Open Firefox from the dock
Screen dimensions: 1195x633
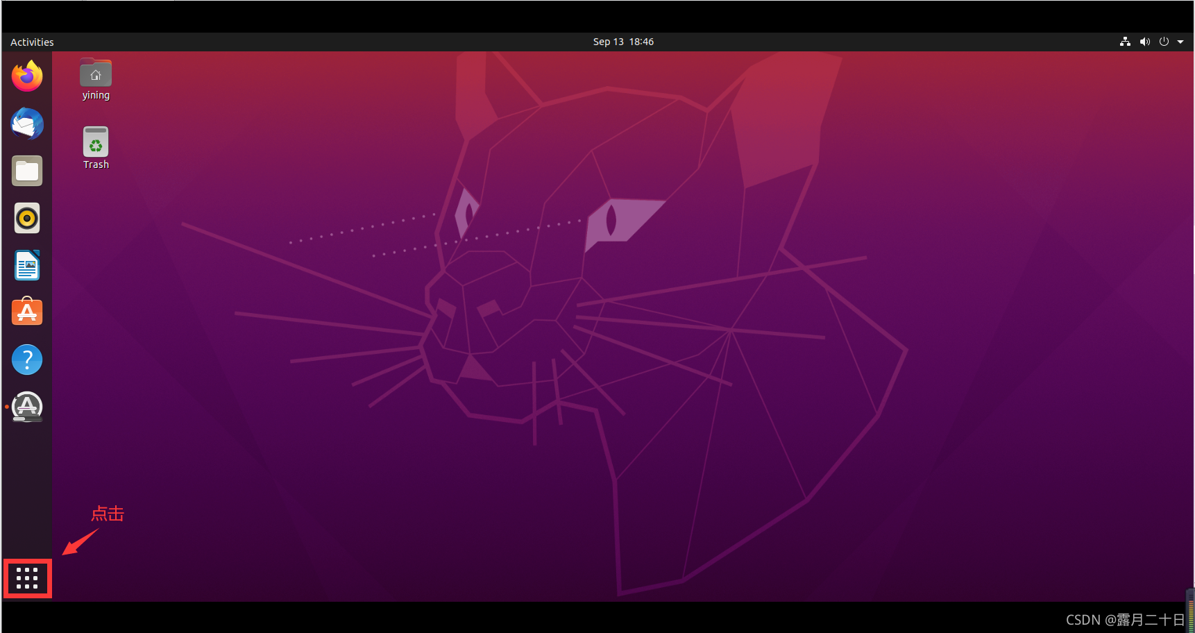tap(27, 76)
